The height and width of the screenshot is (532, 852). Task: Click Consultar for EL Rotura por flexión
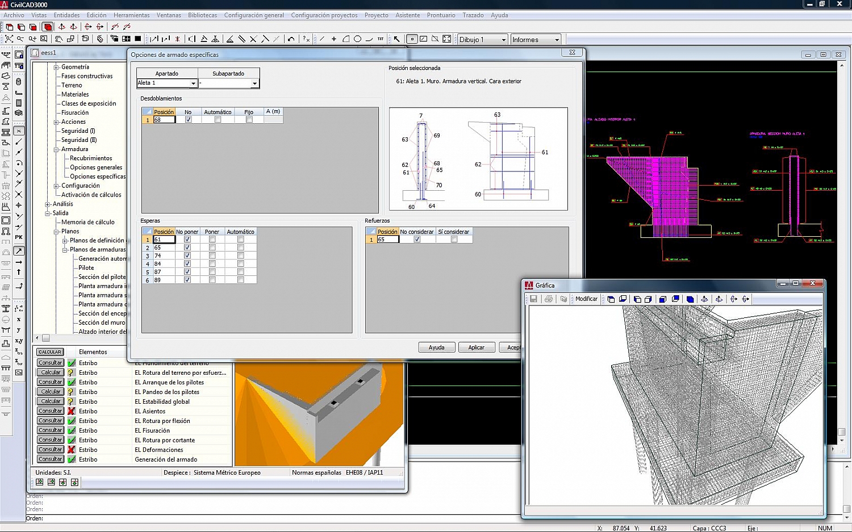click(51, 421)
